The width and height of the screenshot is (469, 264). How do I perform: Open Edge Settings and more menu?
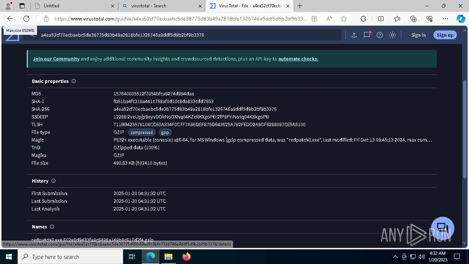coord(446,19)
